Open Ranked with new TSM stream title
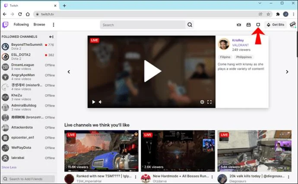This screenshot has width=298, height=184. (104, 176)
